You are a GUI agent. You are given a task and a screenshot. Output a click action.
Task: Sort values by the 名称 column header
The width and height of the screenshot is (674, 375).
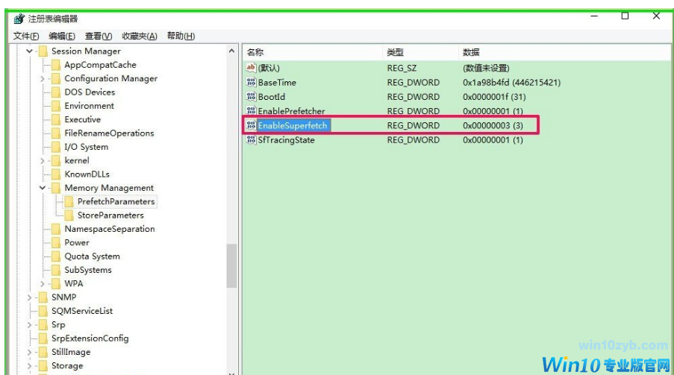(313, 52)
